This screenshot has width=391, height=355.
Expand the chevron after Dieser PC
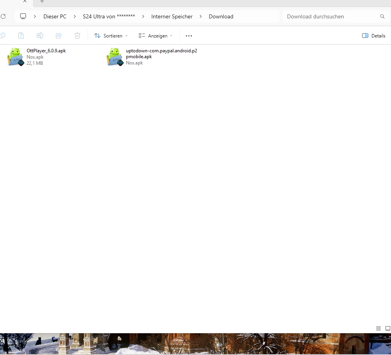[x=75, y=16]
